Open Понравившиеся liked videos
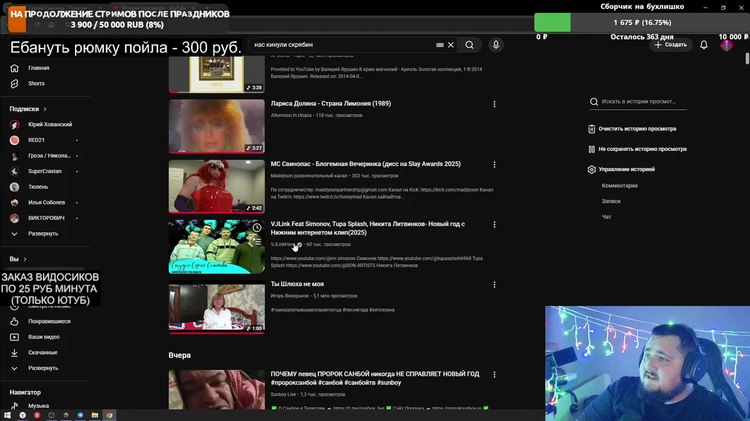 pos(49,322)
